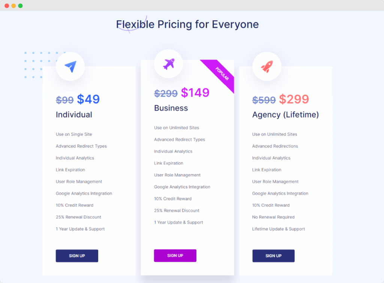This screenshot has width=384, height=283.
Task: Click the red rocket icon
Action: (267, 67)
